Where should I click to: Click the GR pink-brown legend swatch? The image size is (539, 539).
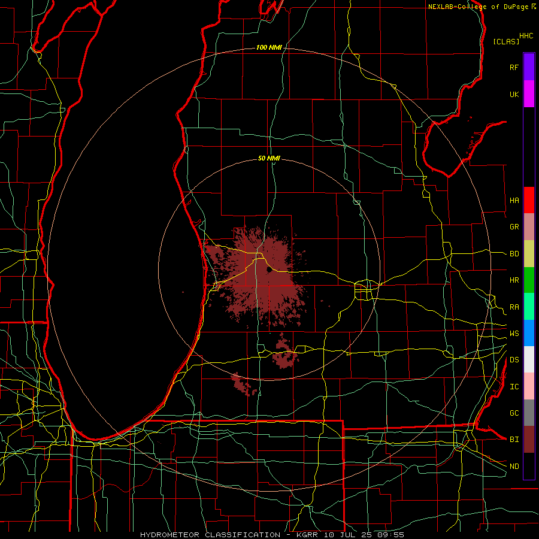click(529, 227)
